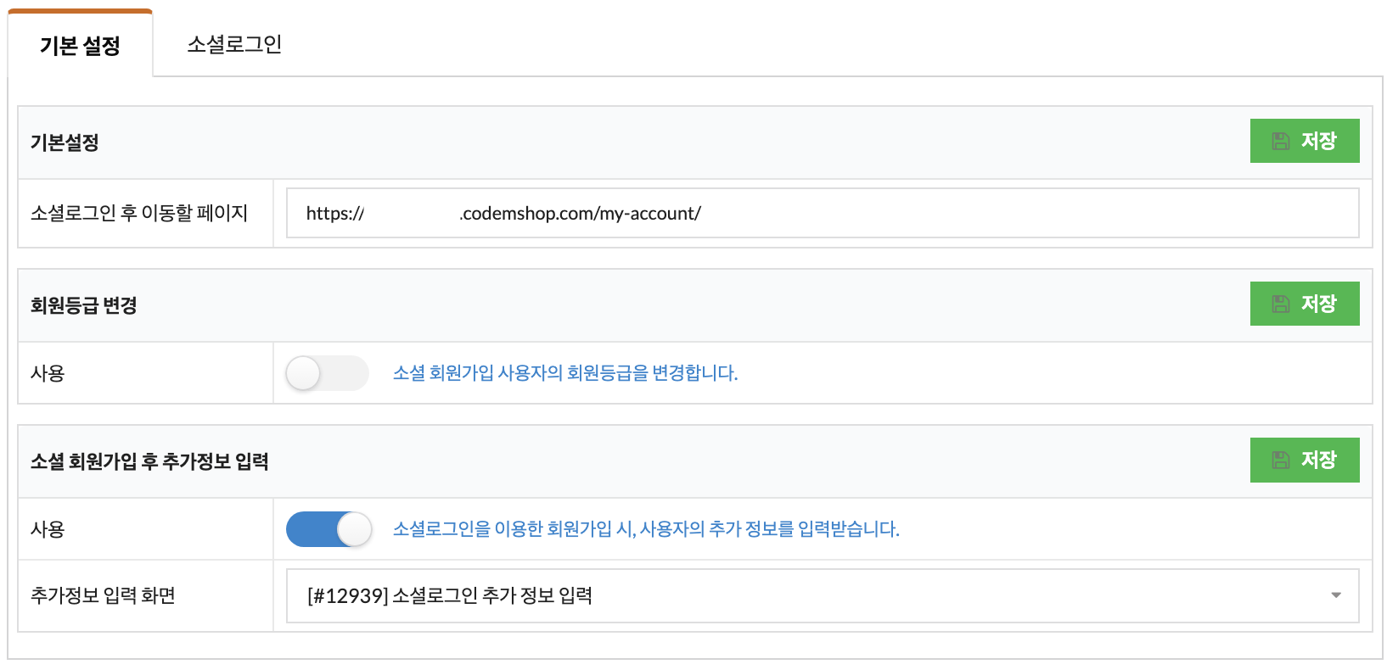This screenshot has width=1387, height=670.
Task: Click the floppy disk icon in 추가정보 입력 save button
Action: 1281,461
